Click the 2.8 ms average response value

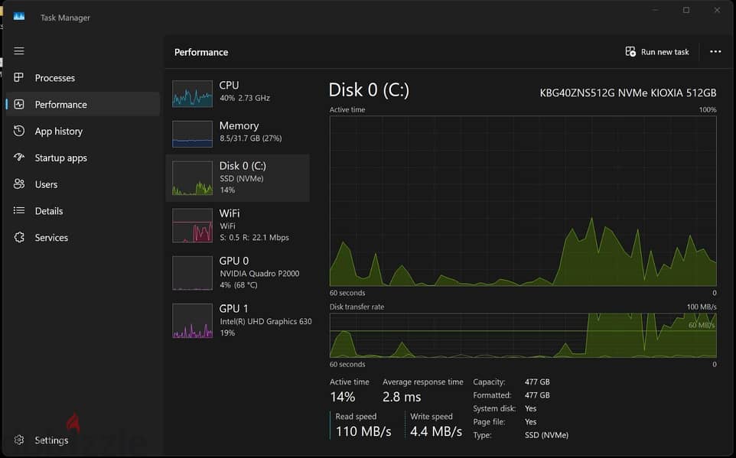pos(402,397)
